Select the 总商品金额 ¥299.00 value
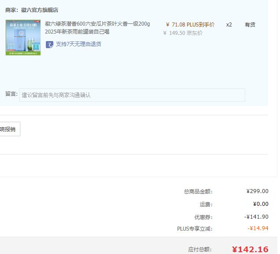Screen dimensions: 280x254 [x=258, y=191]
